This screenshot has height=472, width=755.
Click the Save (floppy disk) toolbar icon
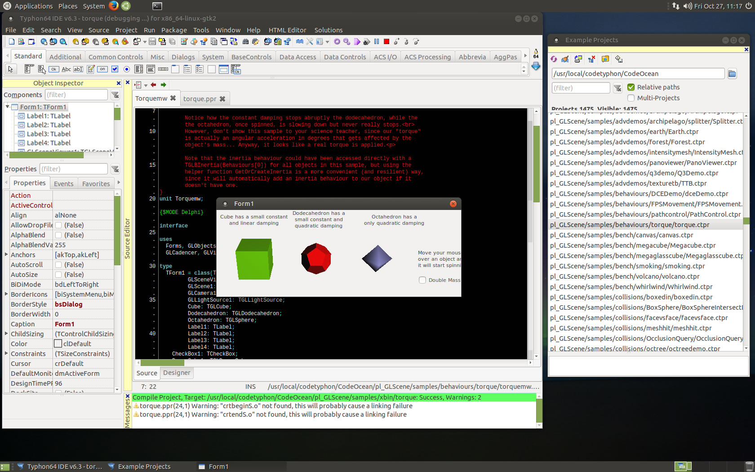[152, 41]
